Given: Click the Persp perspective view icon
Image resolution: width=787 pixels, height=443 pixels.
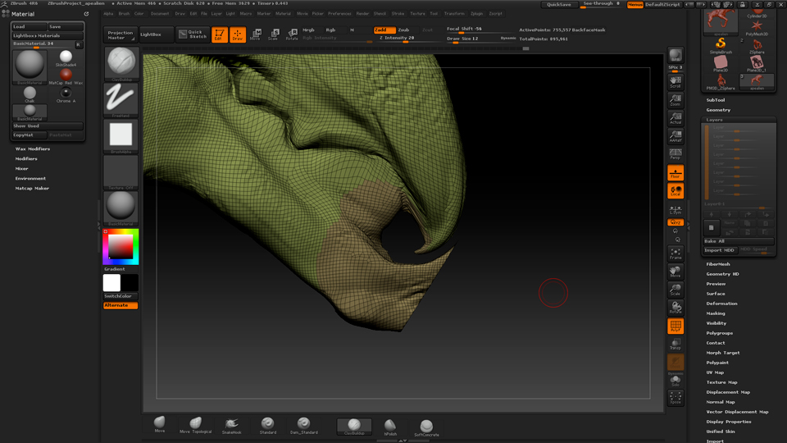Looking at the screenshot, I should coord(676,153).
